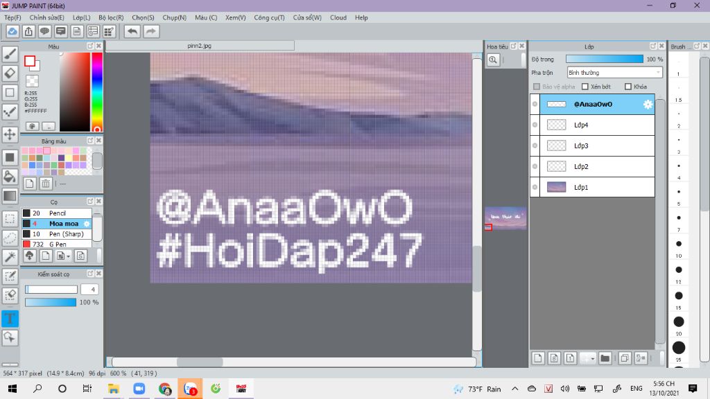710x399 pixels.
Task: Select the Shape brush tool
Action: tap(10, 93)
